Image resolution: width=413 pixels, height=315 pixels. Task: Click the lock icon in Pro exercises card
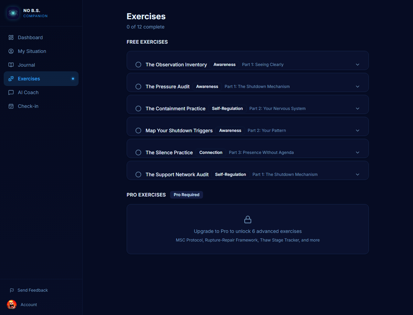247,220
